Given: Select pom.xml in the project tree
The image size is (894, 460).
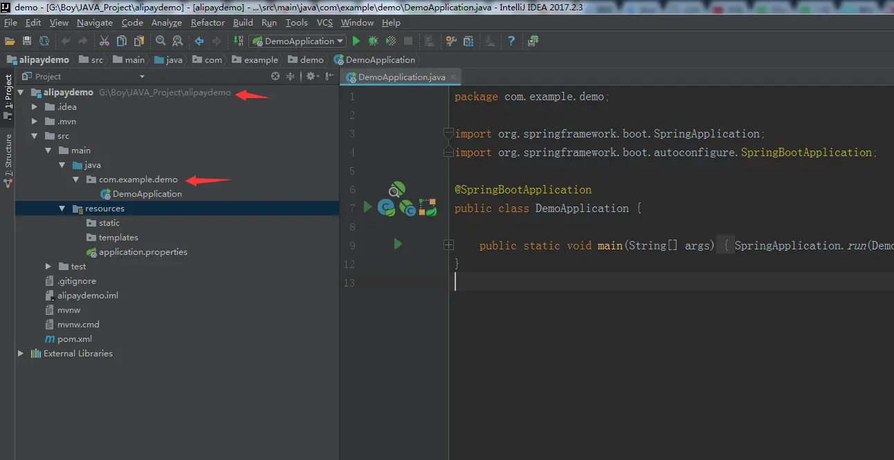Looking at the screenshot, I should [x=69, y=339].
